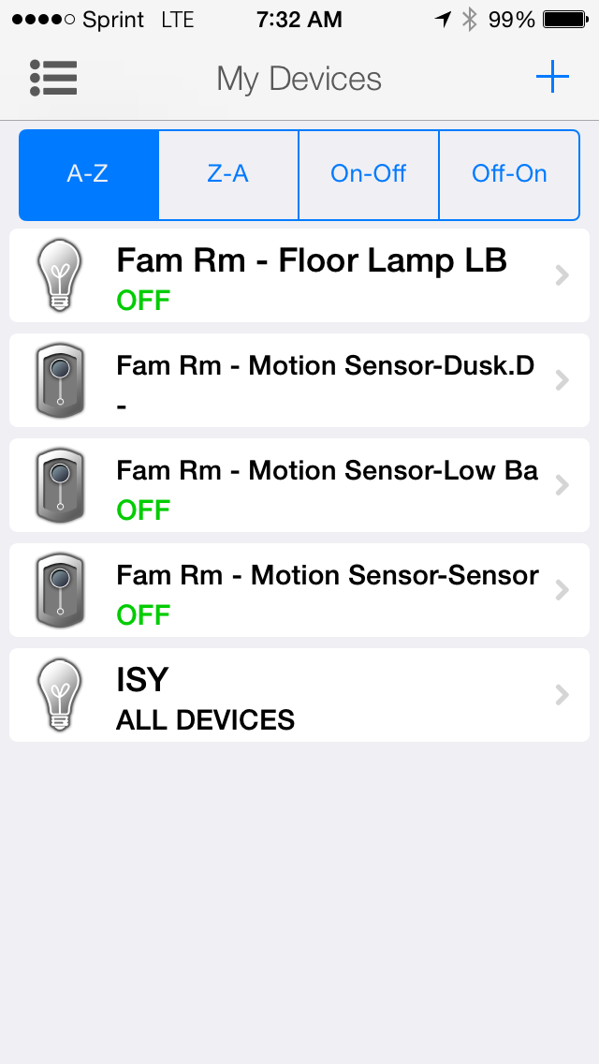This screenshot has height=1064, width=599.
Task: Tap the ISY ALL DEVICES label
Action: pyautogui.click(x=205, y=719)
